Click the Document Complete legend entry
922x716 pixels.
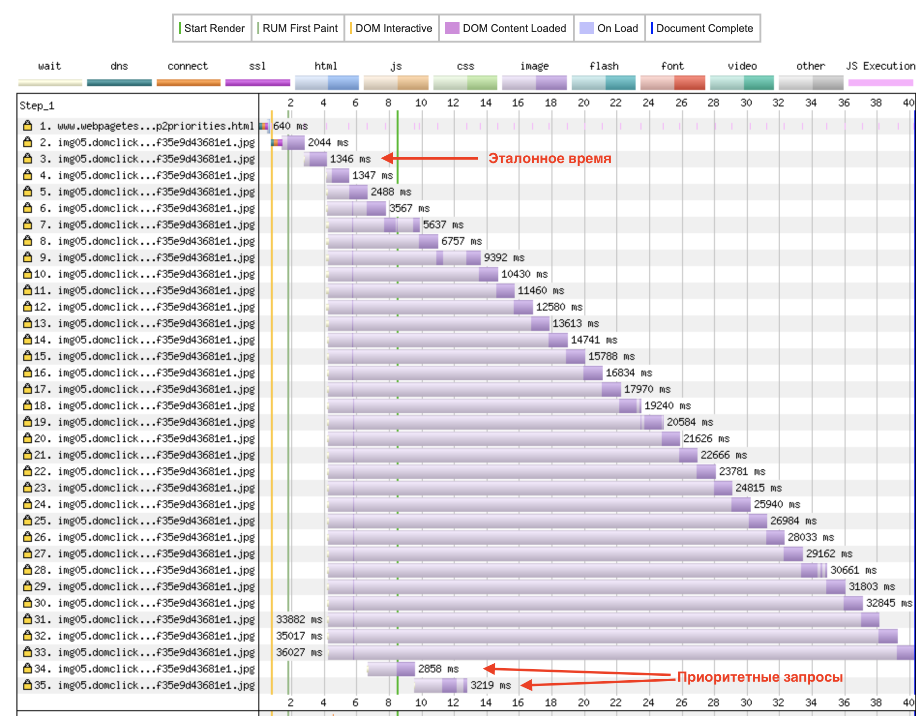click(x=702, y=28)
